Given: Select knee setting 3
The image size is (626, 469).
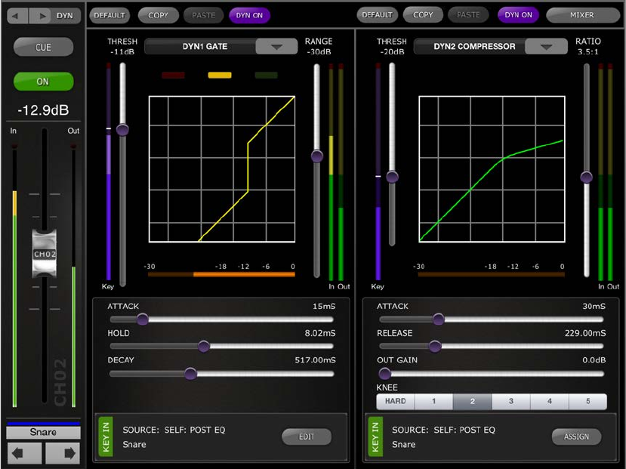Looking at the screenshot, I should coord(510,401).
